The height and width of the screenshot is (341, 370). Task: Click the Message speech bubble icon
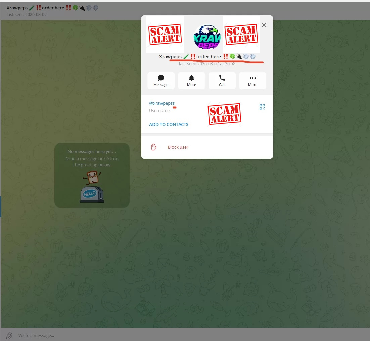point(161,78)
